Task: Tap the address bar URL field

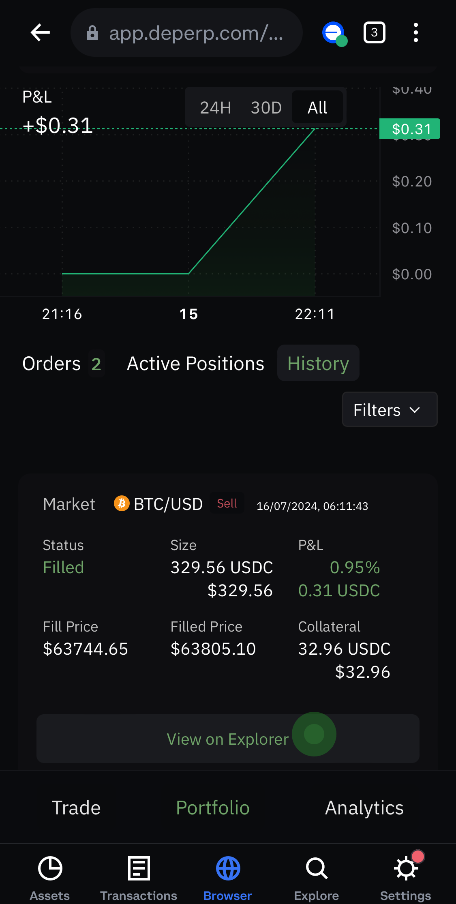Action: [186, 32]
